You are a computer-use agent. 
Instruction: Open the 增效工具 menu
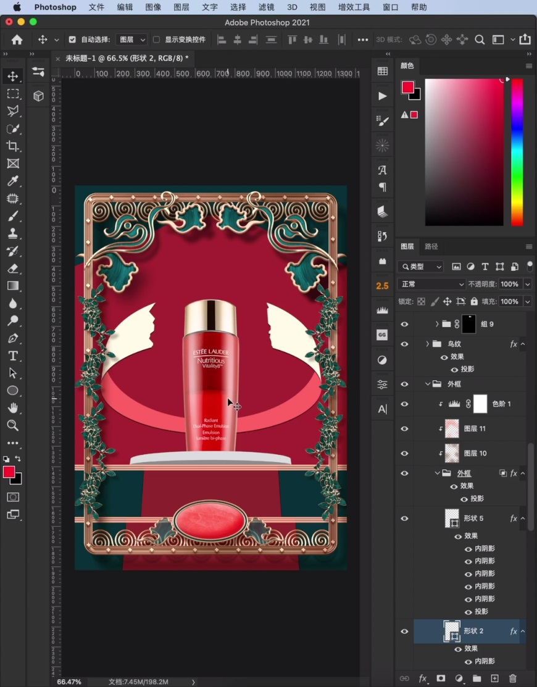tap(354, 7)
